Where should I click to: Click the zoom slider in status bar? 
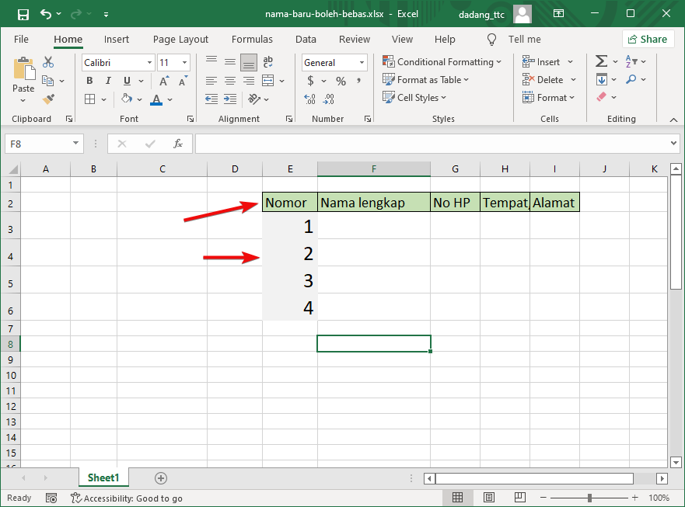[590, 498]
